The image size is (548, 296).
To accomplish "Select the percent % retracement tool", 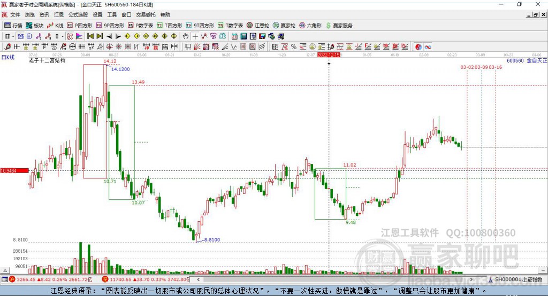I will point(294,47).
